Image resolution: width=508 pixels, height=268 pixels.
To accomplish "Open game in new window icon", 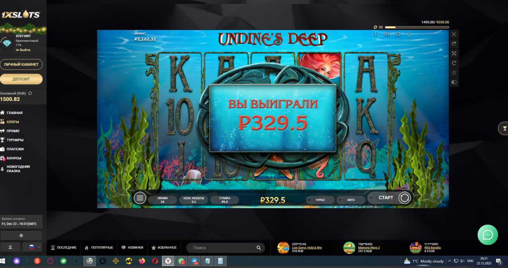I will (454, 44).
